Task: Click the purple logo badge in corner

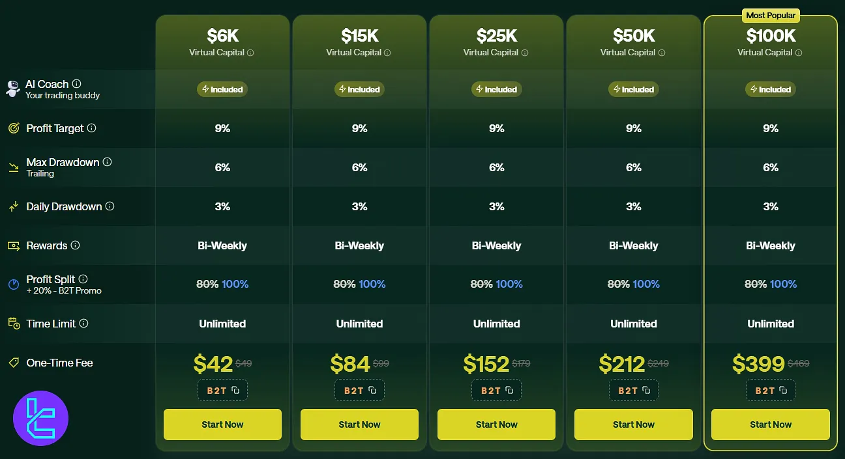Action: pyautogui.click(x=40, y=418)
